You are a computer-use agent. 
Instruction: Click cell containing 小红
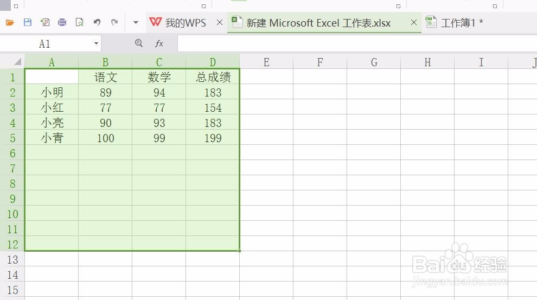pyautogui.click(x=52, y=107)
